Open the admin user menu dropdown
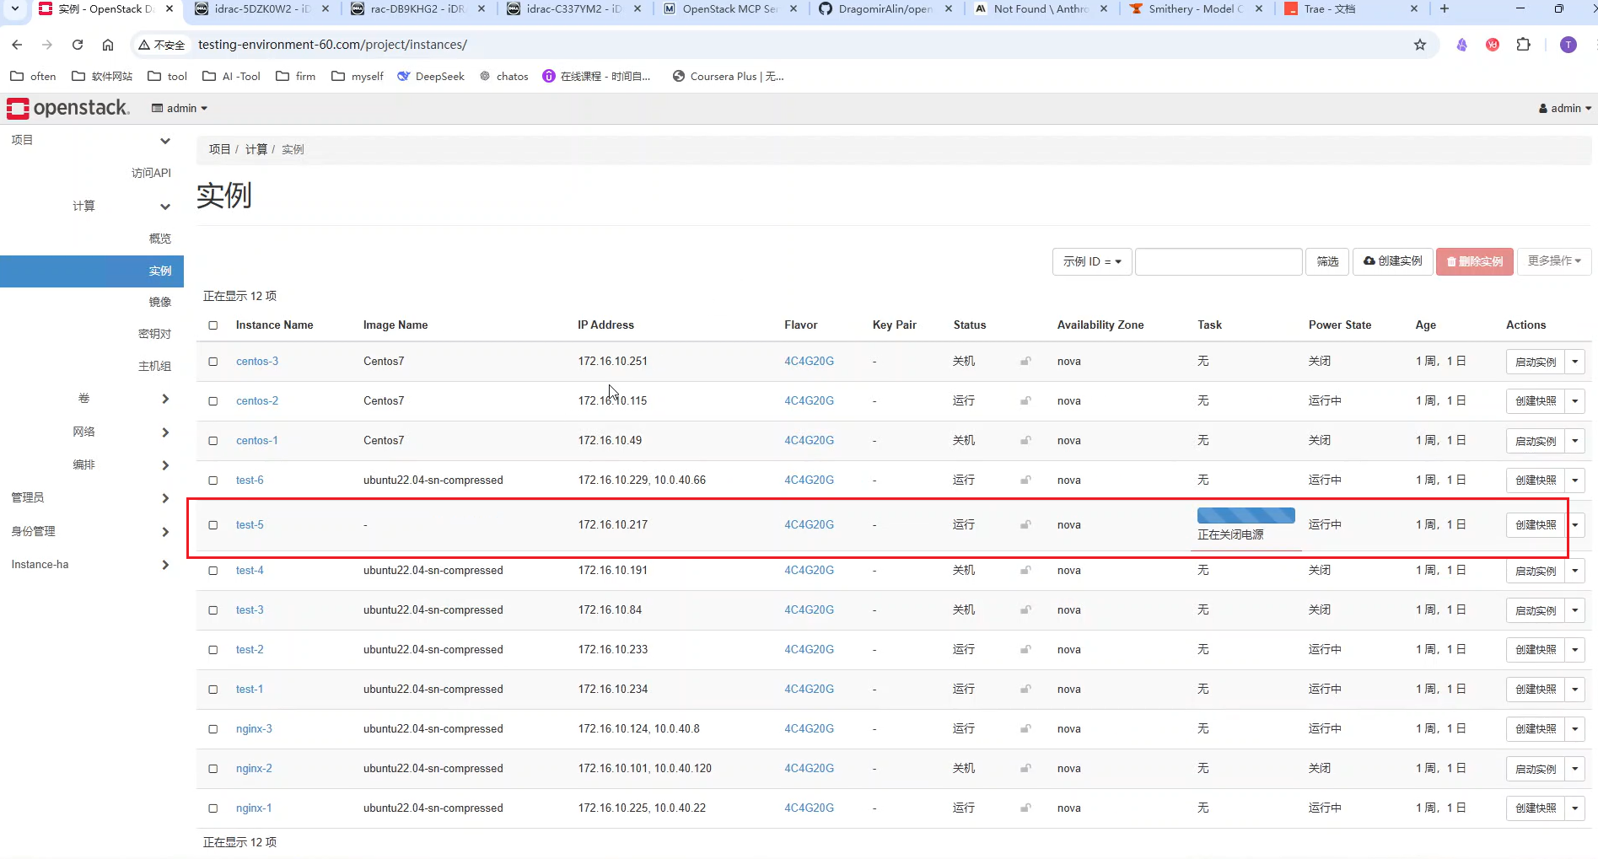This screenshot has width=1598, height=859. [x=1564, y=108]
